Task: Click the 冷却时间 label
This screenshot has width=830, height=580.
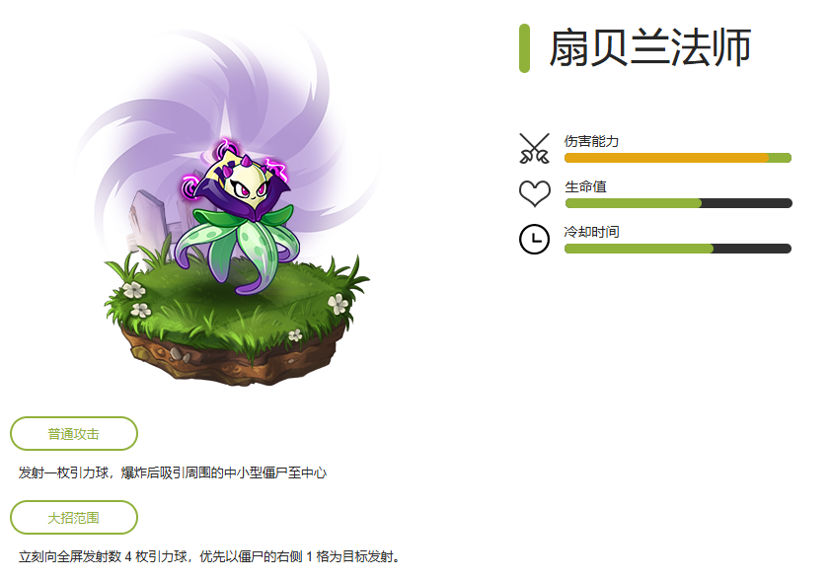Action: tap(591, 232)
